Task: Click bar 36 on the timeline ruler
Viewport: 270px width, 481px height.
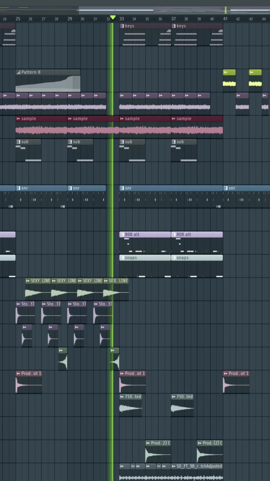Action: coord(160,19)
